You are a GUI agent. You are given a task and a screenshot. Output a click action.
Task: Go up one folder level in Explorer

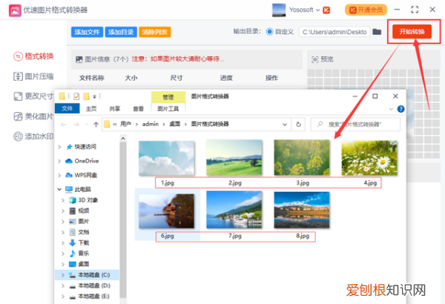pos(96,125)
